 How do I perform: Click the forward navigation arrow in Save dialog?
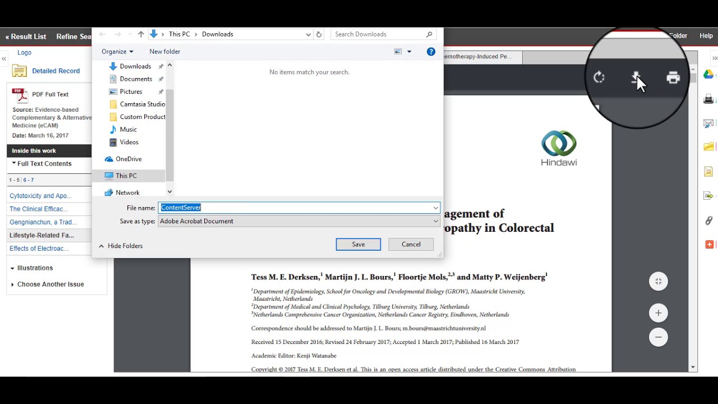117,34
